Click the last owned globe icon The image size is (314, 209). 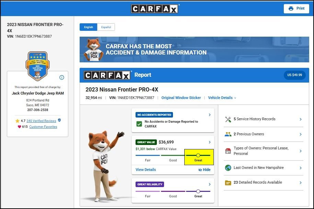(x=228, y=168)
